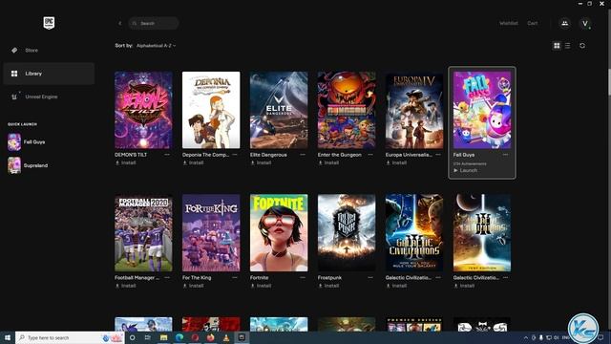The width and height of the screenshot is (611, 344).
Task: Click Epic Games Launcher taskbar icon
Action: (x=242, y=337)
